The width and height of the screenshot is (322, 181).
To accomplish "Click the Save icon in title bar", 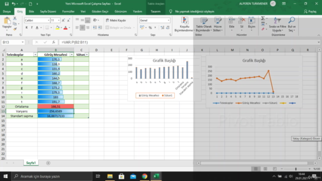I will tap(7, 4).
